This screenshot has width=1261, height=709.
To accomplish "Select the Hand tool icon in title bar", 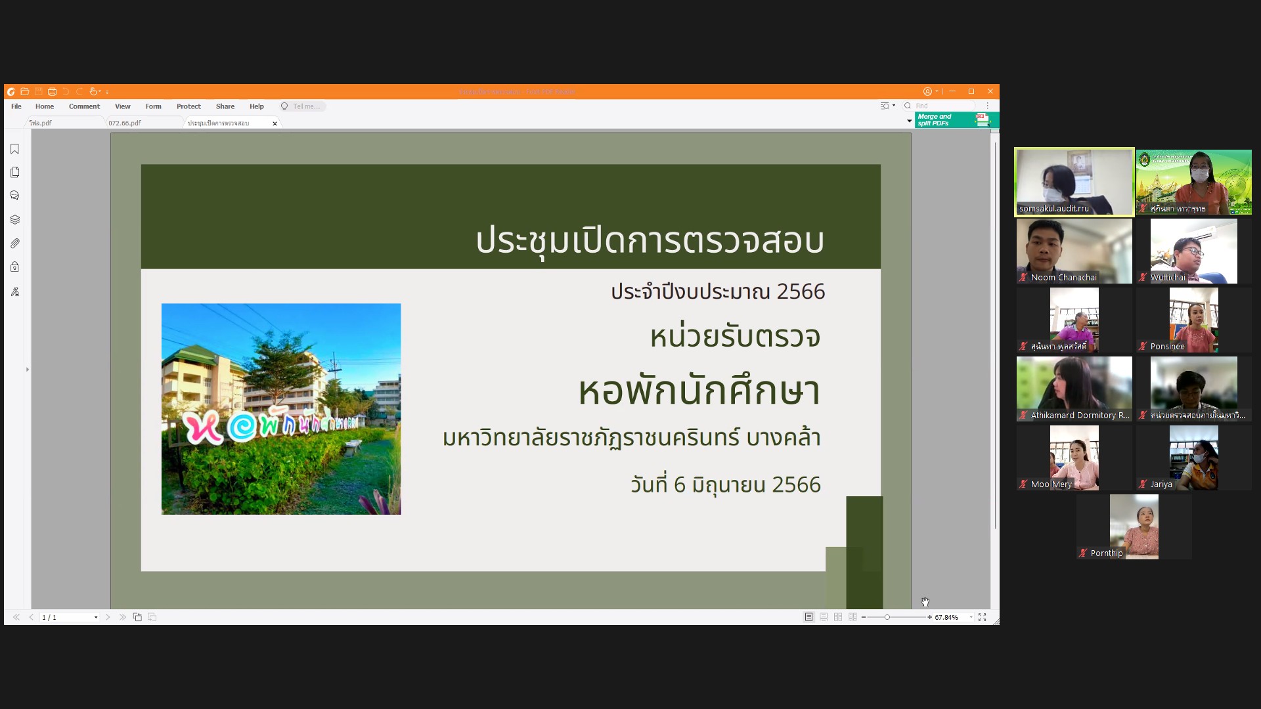I will [94, 91].
